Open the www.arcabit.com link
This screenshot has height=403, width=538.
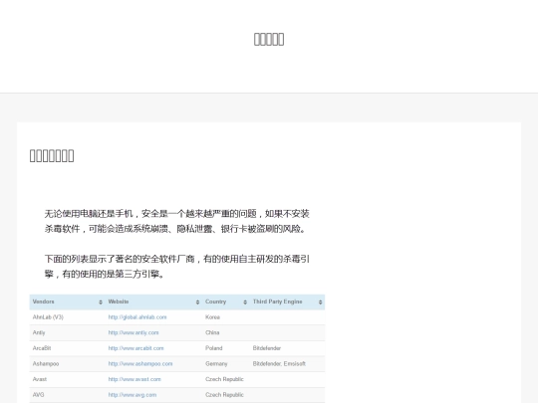click(x=135, y=348)
